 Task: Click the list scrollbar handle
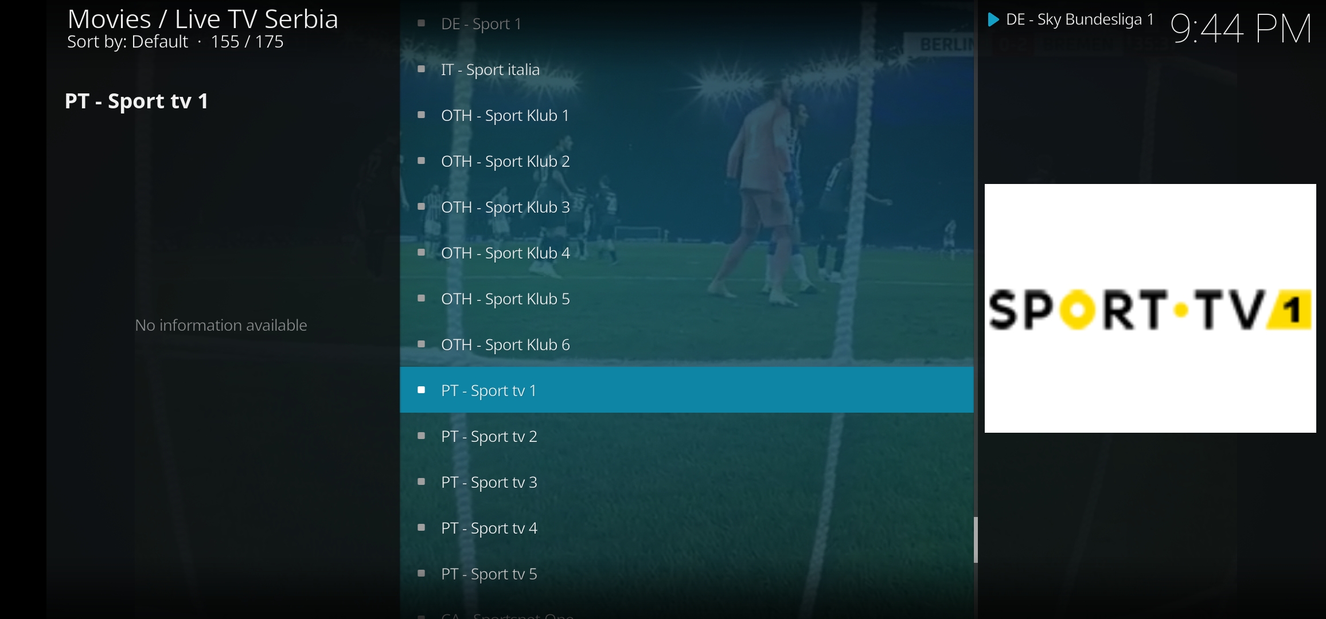(976, 540)
